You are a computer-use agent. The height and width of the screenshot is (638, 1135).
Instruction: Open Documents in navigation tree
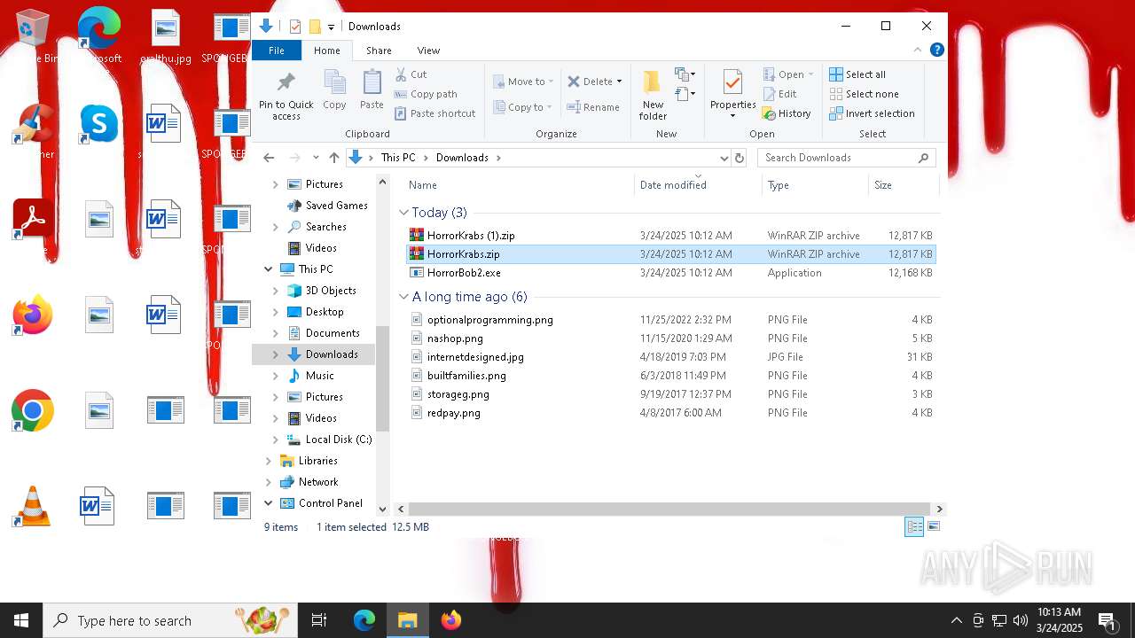click(333, 333)
